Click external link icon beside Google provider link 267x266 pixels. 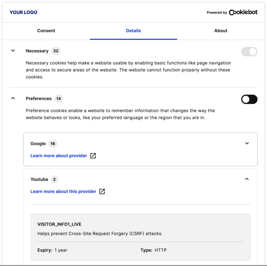(x=93, y=156)
